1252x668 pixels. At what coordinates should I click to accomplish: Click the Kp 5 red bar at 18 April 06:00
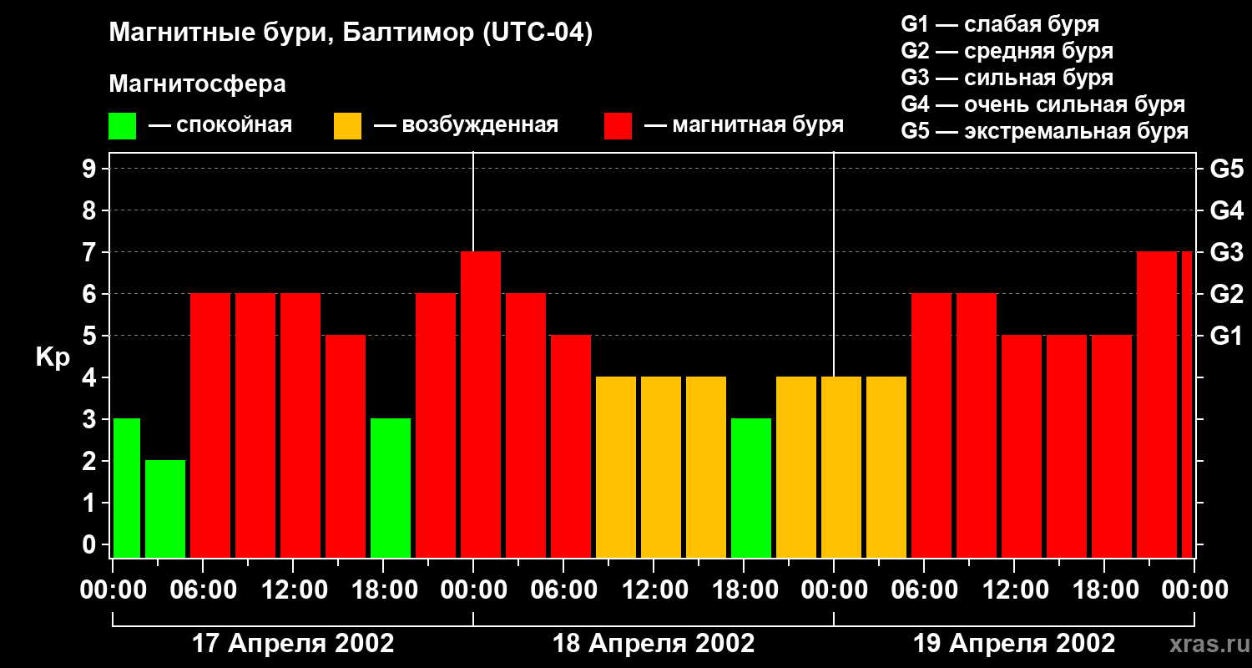(x=571, y=446)
